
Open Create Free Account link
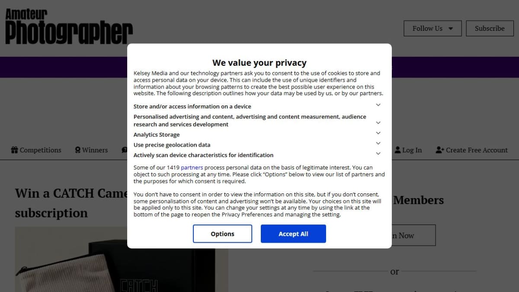click(472, 150)
